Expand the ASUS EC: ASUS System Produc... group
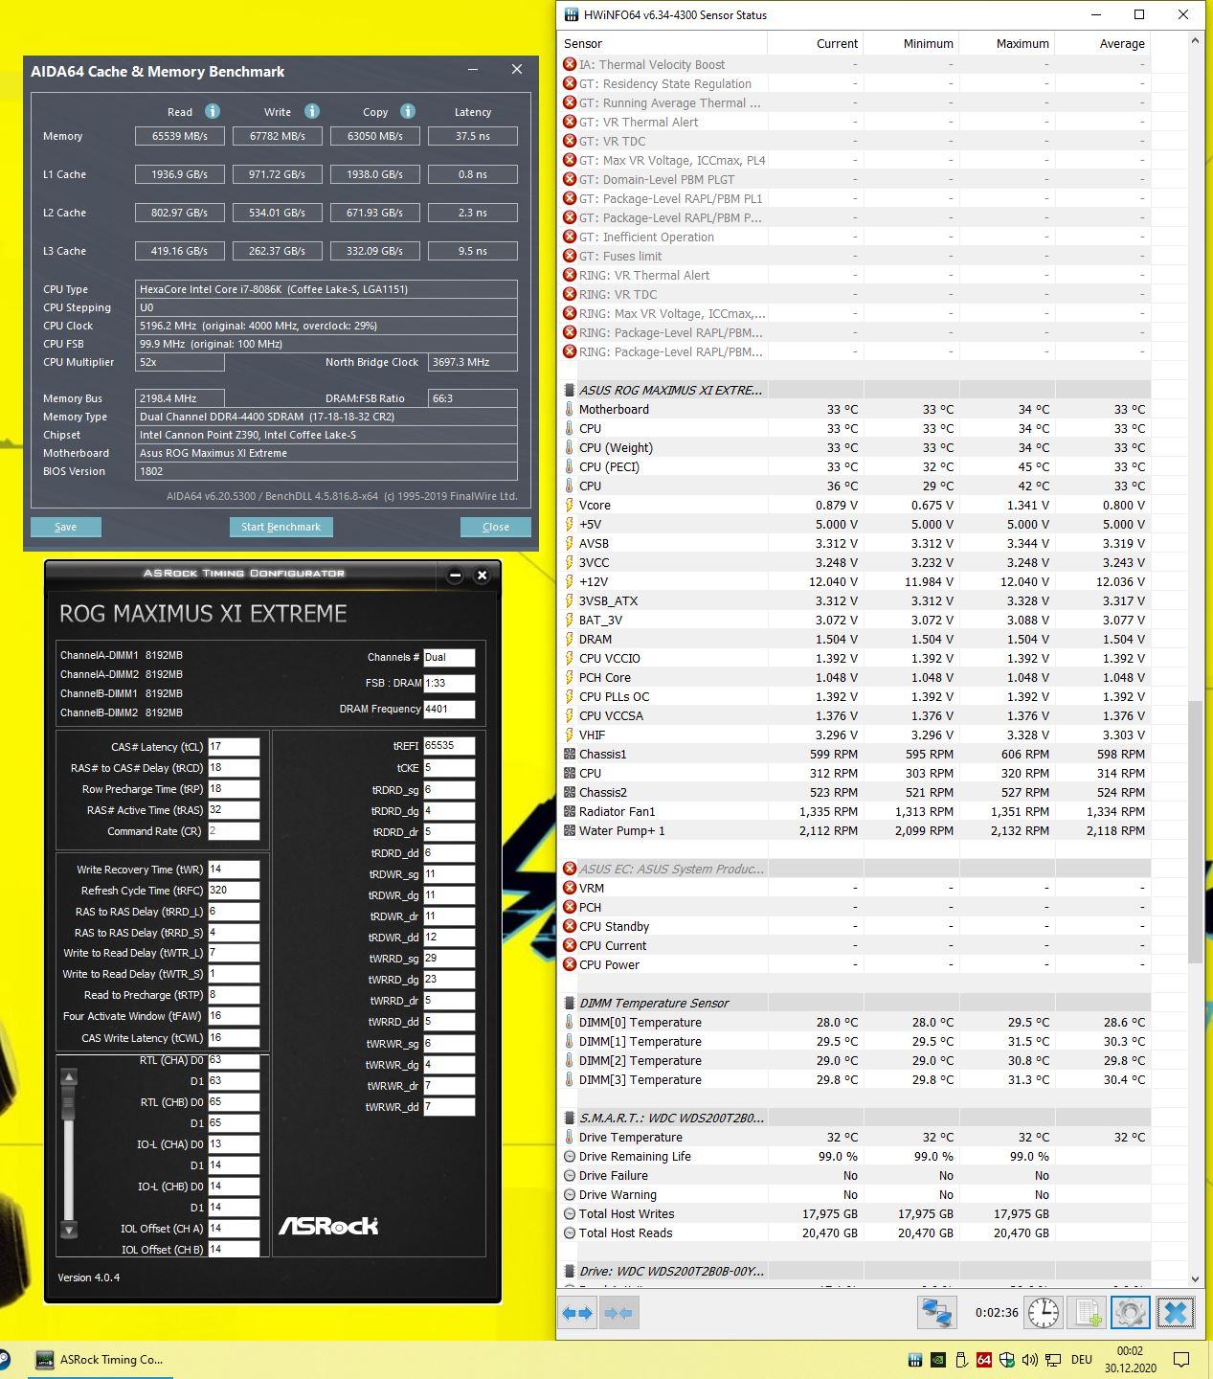The image size is (1213, 1379). click(x=570, y=869)
